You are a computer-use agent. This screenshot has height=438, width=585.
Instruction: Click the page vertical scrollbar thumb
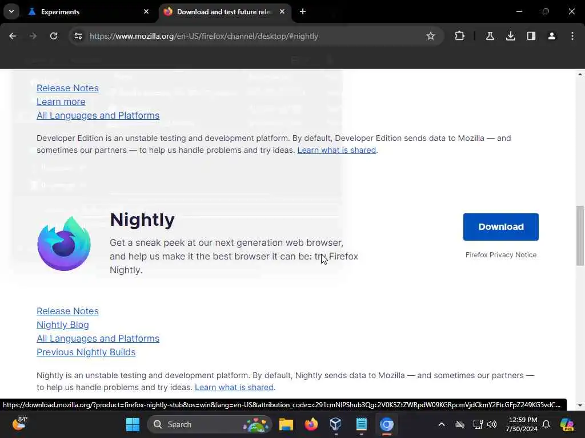point(580,236)
